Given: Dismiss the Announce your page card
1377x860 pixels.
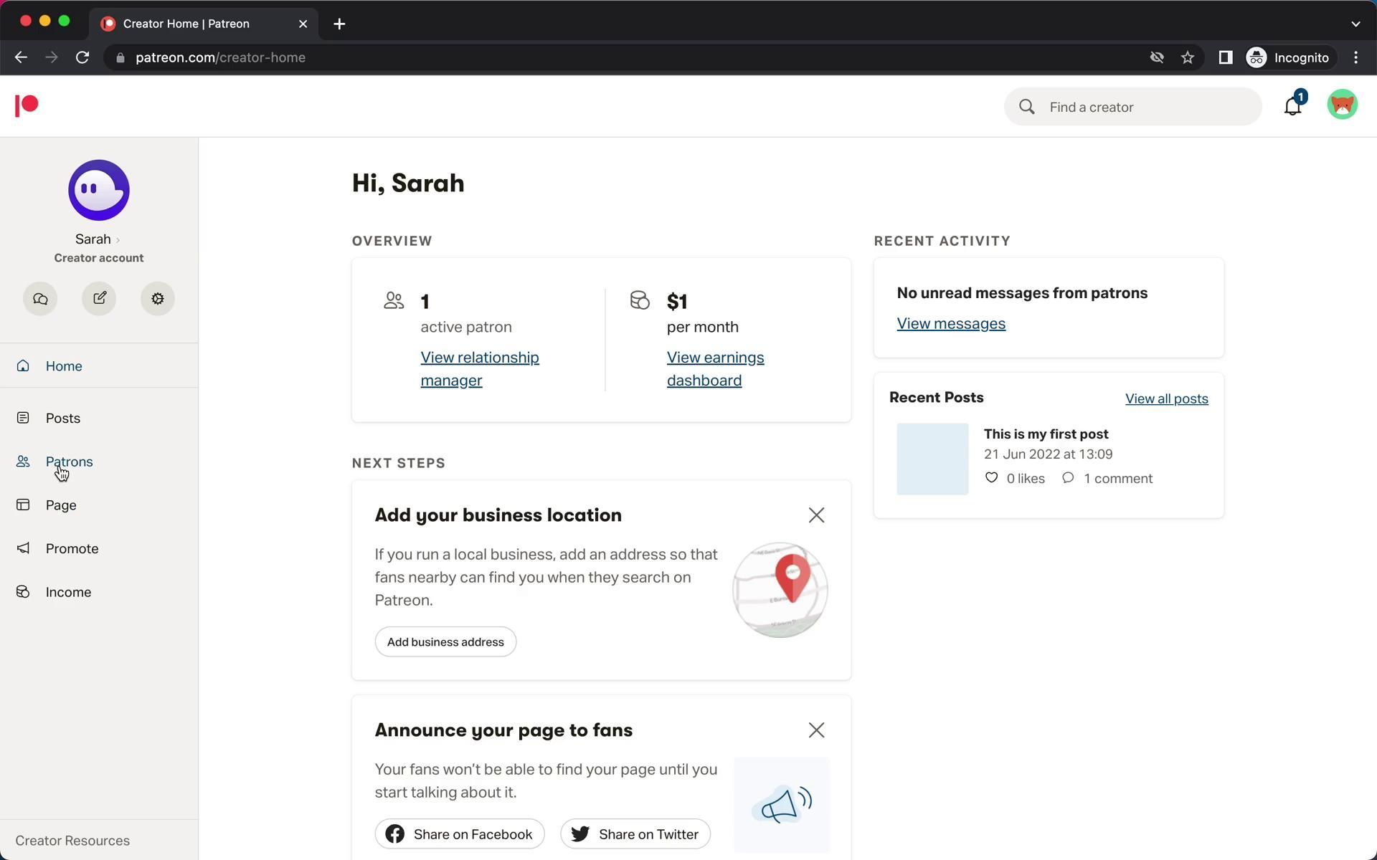Looking at the screenshot, I should (816, 730).
